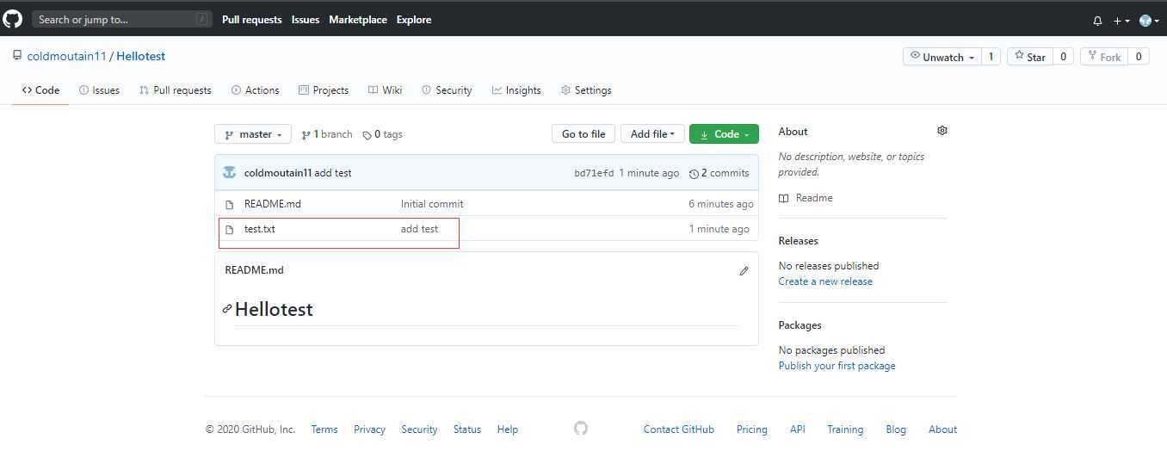Switch to the Security tab

point(446,90)
